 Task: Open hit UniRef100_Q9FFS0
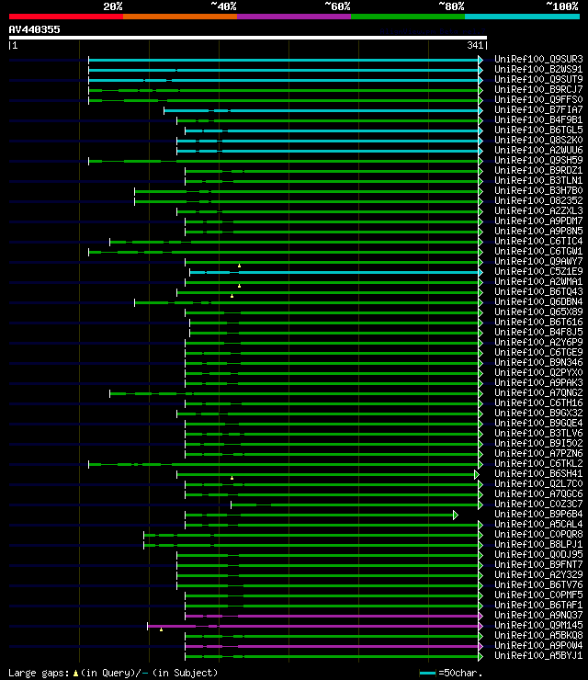(538, 99)
